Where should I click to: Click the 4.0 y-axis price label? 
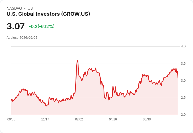pyautogui.click(x=183, y=46)
